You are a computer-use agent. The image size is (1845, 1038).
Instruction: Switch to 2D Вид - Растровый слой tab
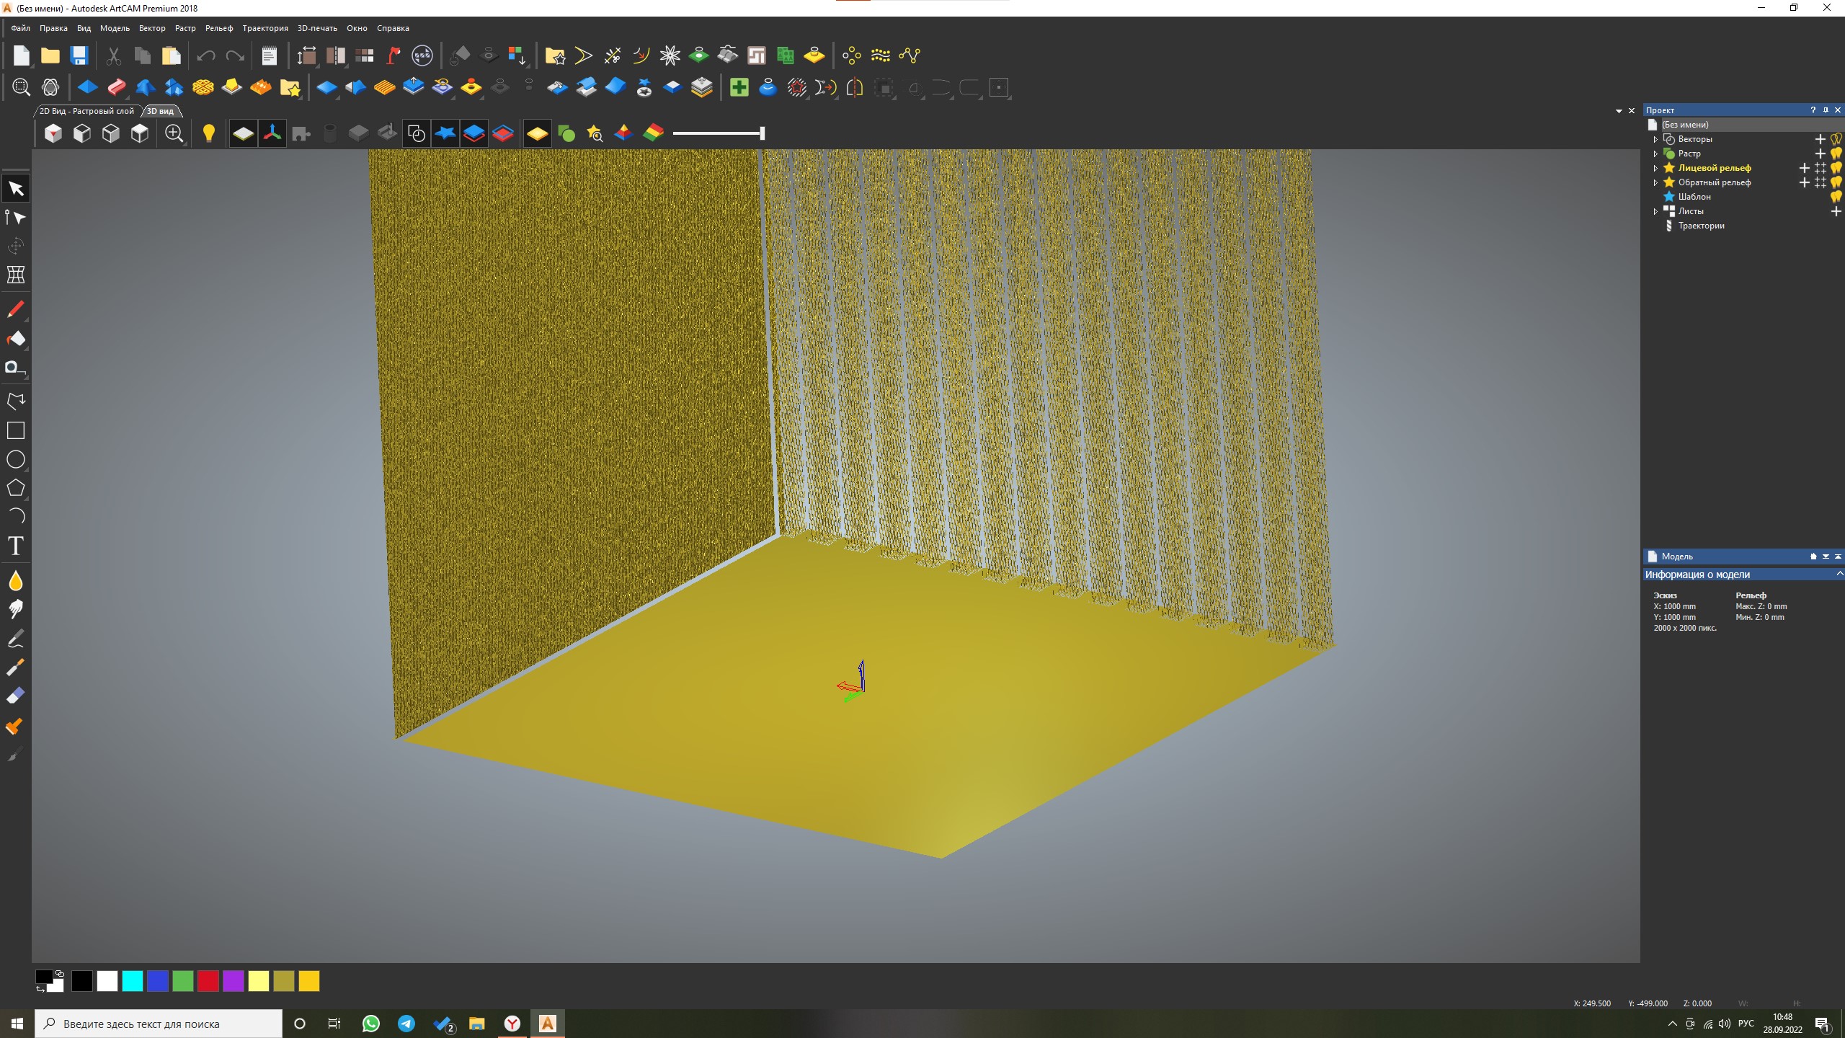[86, 111]
